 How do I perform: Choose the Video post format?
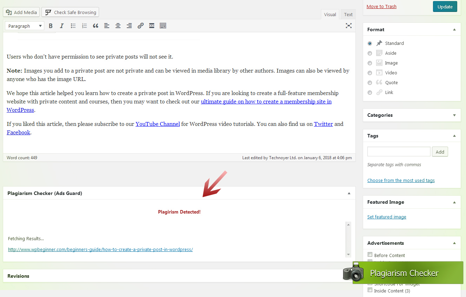370,73
